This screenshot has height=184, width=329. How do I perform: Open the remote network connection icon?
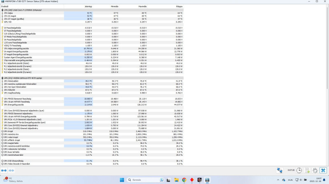coord(280,170)
